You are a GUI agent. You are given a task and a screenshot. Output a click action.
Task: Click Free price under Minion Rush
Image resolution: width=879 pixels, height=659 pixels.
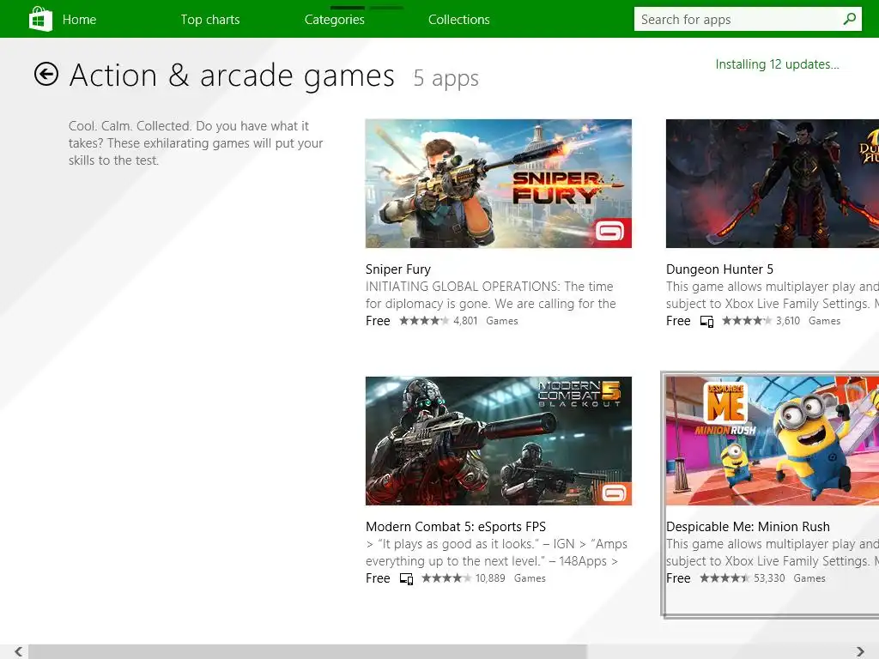pos(678,578)
